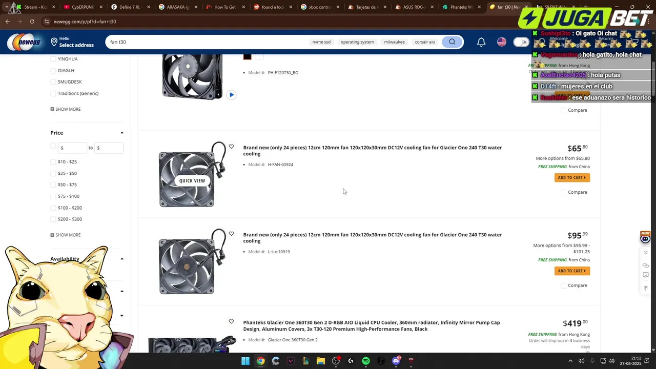656x369 pixels.
Task: Reload the page in the browser
Action: [x=32, y=22]
